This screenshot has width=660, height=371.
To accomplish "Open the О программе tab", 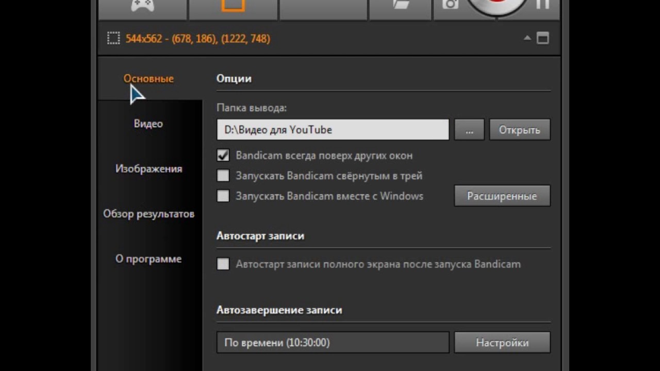I will (148, 259).
